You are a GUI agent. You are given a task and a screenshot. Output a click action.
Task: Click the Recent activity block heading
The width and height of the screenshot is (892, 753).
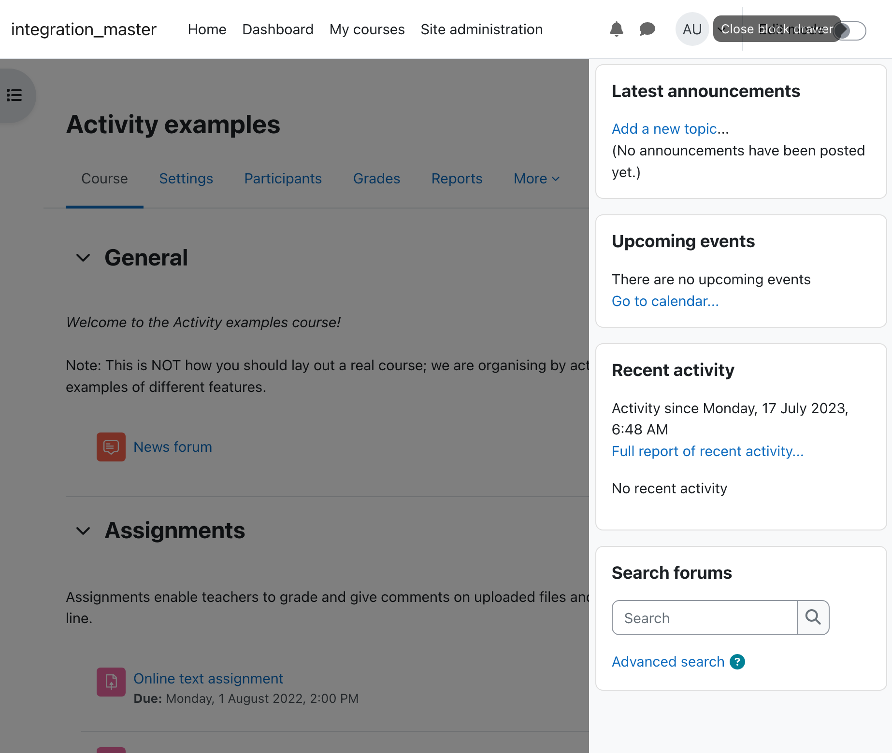(x=673, y=370)
